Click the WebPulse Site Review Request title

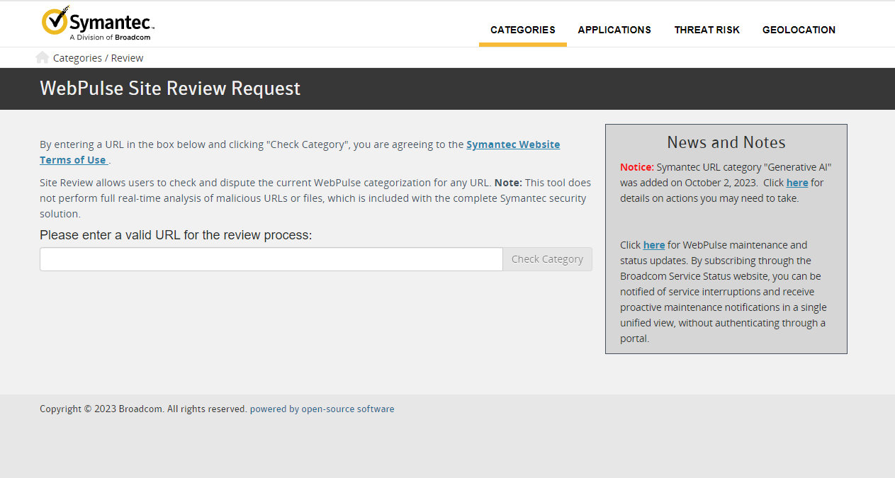(x=170, y=89)
